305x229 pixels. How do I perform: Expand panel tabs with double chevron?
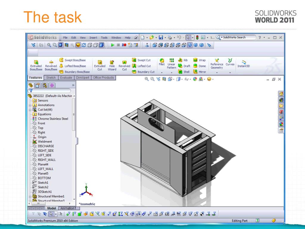(73, 85)
